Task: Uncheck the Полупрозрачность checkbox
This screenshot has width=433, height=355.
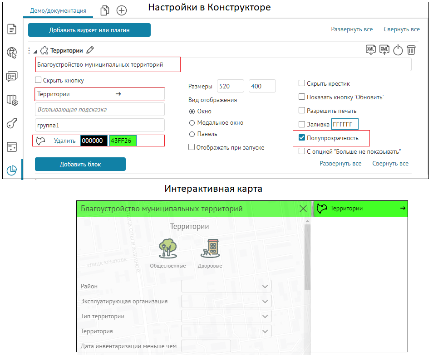Action: tap(302, 138)
